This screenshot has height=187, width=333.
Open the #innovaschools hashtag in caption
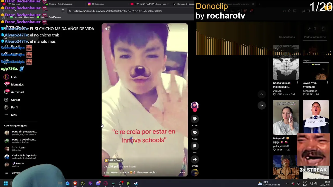coord(146,172)
